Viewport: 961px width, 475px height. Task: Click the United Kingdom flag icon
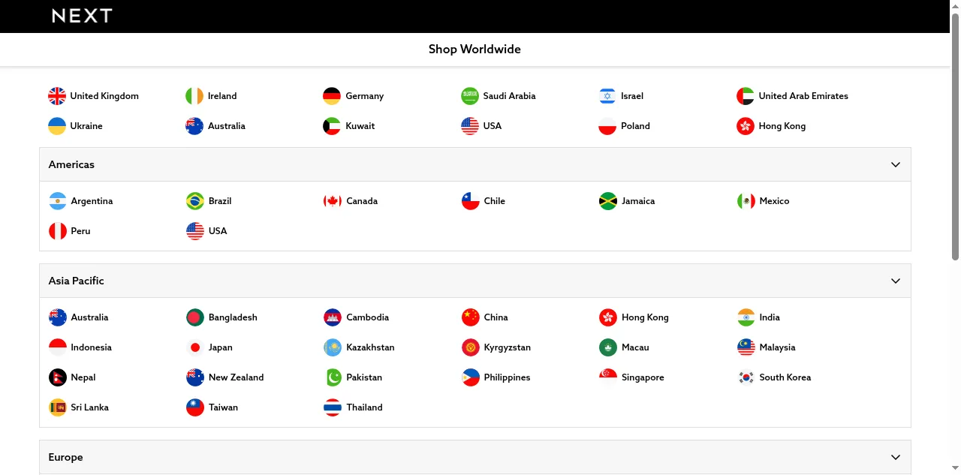click(x=57, y=96)
